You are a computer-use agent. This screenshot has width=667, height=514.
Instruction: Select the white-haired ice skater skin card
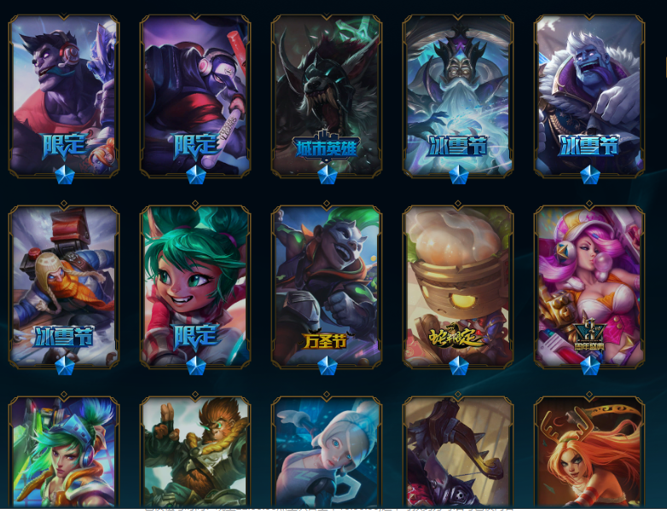[x=327, y=452]
